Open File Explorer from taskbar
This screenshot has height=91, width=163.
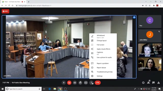[55, 89]
